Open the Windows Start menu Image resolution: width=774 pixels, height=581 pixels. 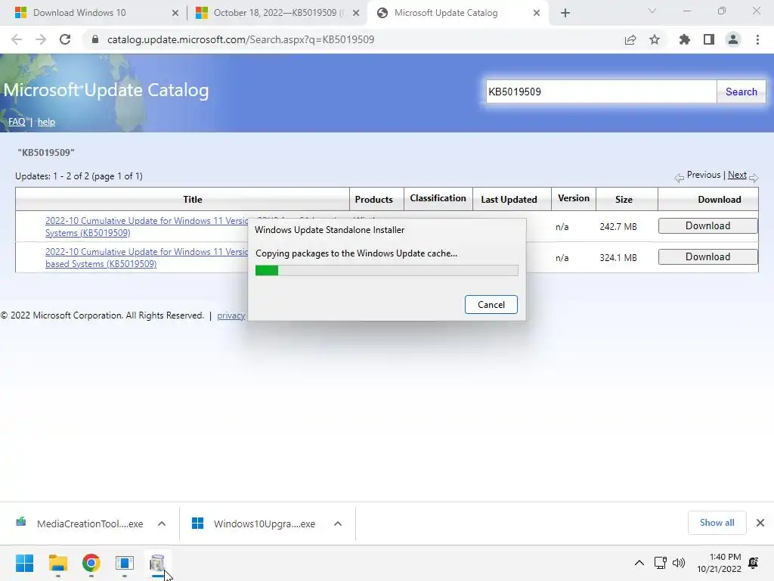point(24,563)
